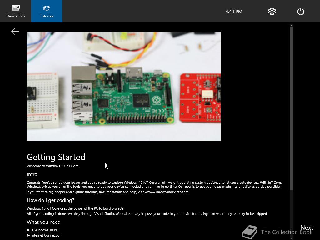Viewport: 320px width, 240px height.
Task: Open settings via the gear icon
Action: [272, 11]
